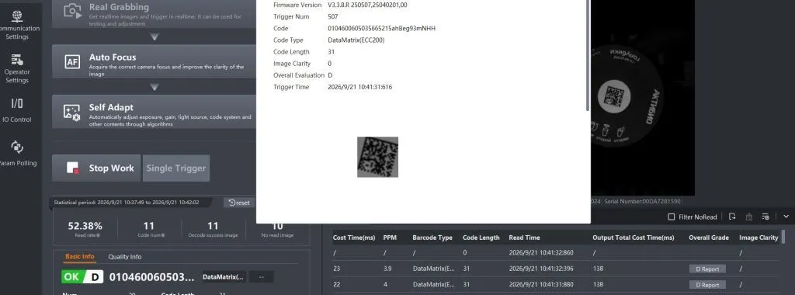795x295 pixels.
Task: Select the Basic Info tab
Action: click(x=80, y=256)
